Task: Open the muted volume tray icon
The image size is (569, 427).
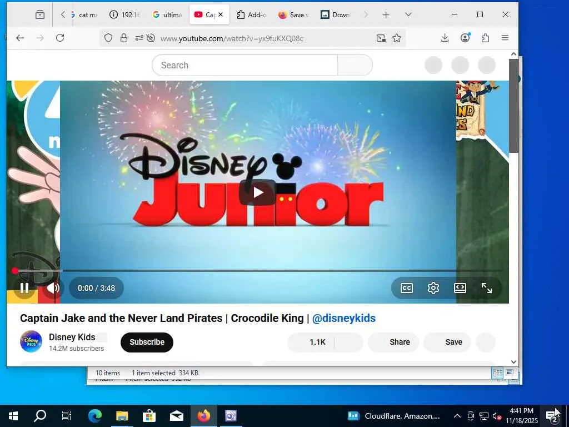Action: pos(497,416)
